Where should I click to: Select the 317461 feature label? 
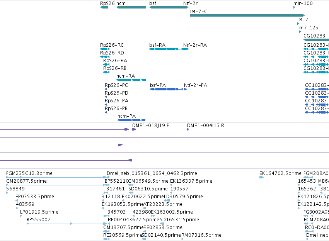116,189
